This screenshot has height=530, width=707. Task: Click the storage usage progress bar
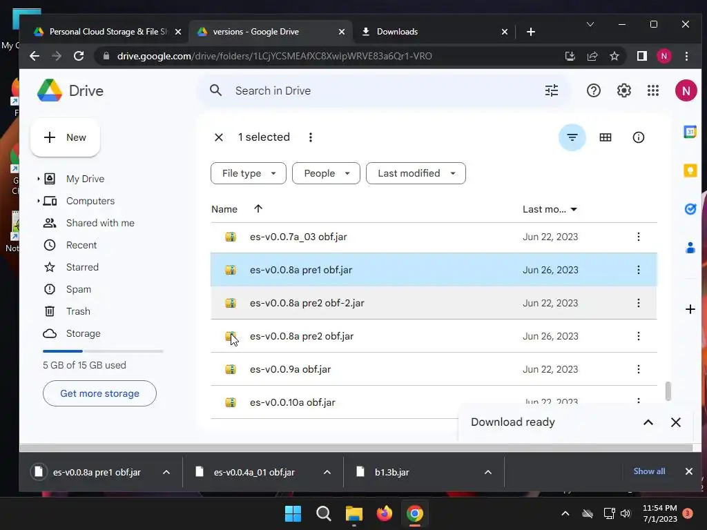[x=103, y=351]
